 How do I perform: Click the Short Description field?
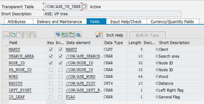click(x=112, y=14)
